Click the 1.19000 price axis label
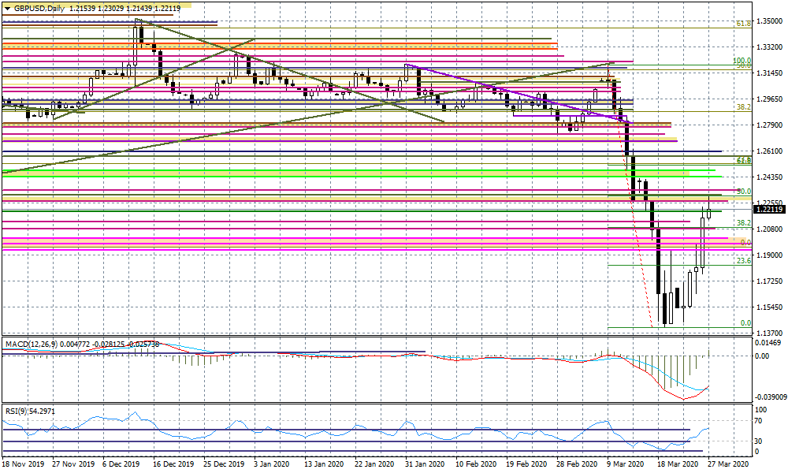The image size is (788, 473). (769, 255)
